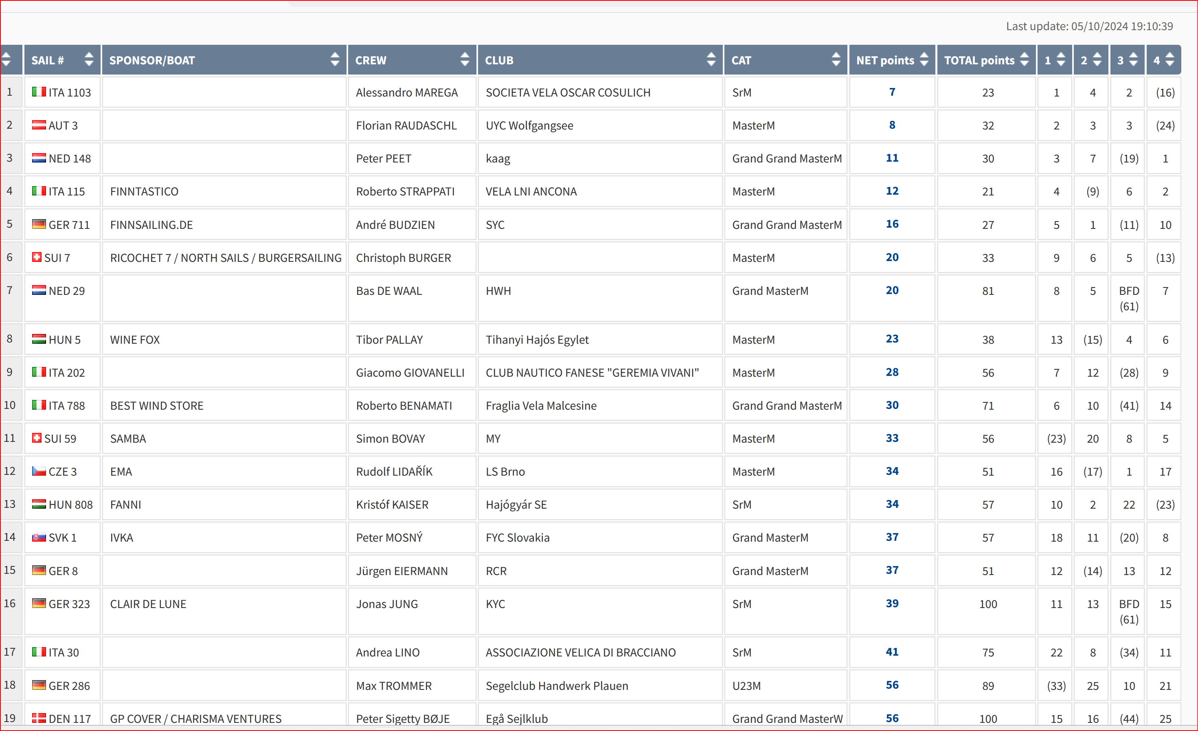Sort by race 2 column arrows

click(x=1097, y=59)
